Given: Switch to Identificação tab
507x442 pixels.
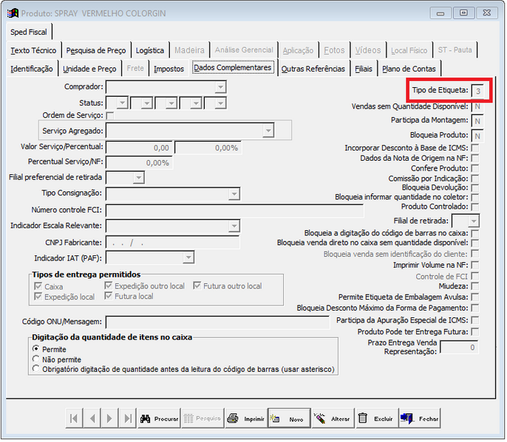Looking at the screenshot, I should (32, 69).
